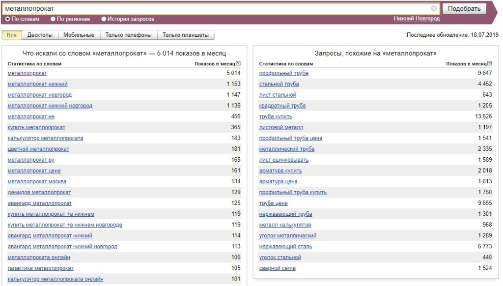503x286 pixels.
Task: Switch to the 'Только телефоны' tab
Action: (128, 35)
